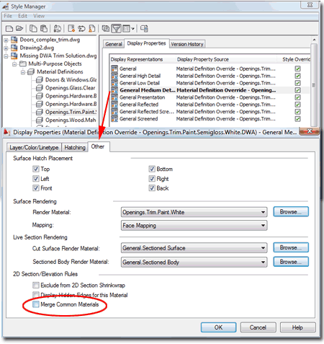Viewport: 324px width, 344px height.
Task: Click the Display Properties list vertical scrollbar
Action: click(x=314, y=85)
